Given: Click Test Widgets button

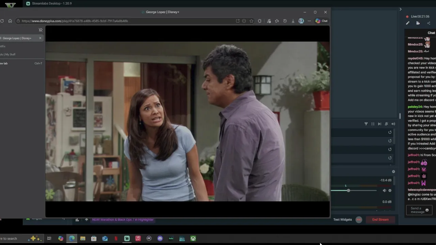Looking at the screenshot, I should 343,219.
